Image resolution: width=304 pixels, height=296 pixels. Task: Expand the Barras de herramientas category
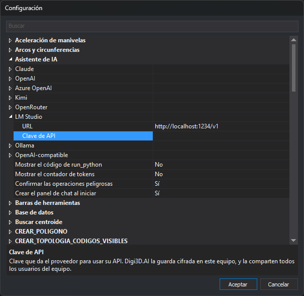(x=10, y=203)
